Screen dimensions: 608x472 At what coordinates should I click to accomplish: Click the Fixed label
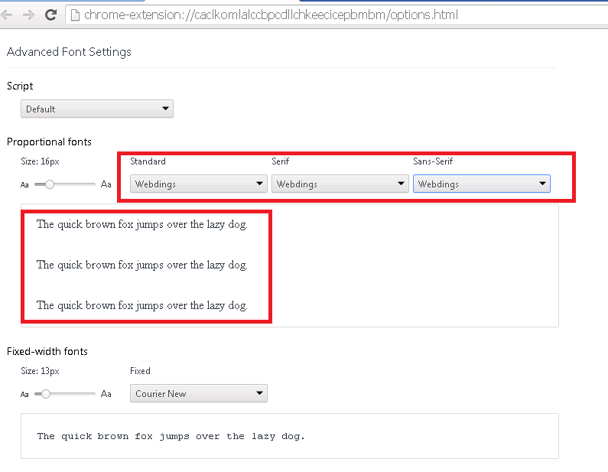click(x=140, y=371)
